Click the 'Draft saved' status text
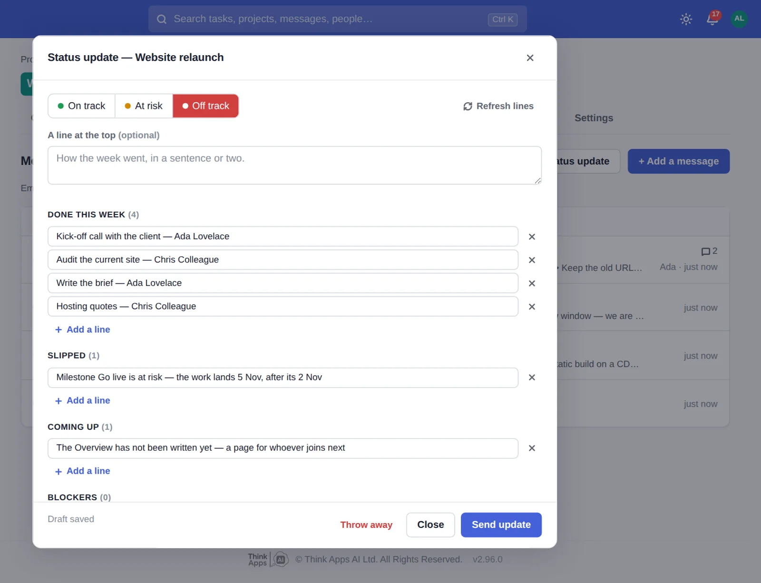The width and height of the screenshot is (761, 583). tap(71, 519)
